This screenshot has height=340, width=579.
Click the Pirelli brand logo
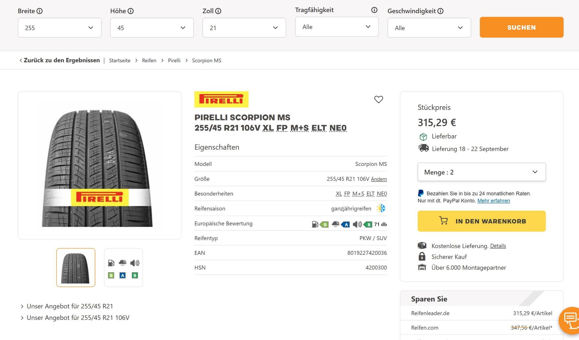[221, 99]
